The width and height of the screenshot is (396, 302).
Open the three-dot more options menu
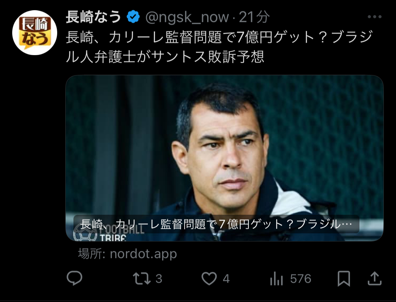(375, 17)
